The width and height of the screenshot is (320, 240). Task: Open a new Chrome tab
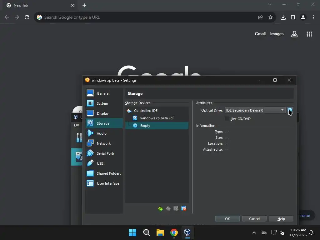point(84,5)
